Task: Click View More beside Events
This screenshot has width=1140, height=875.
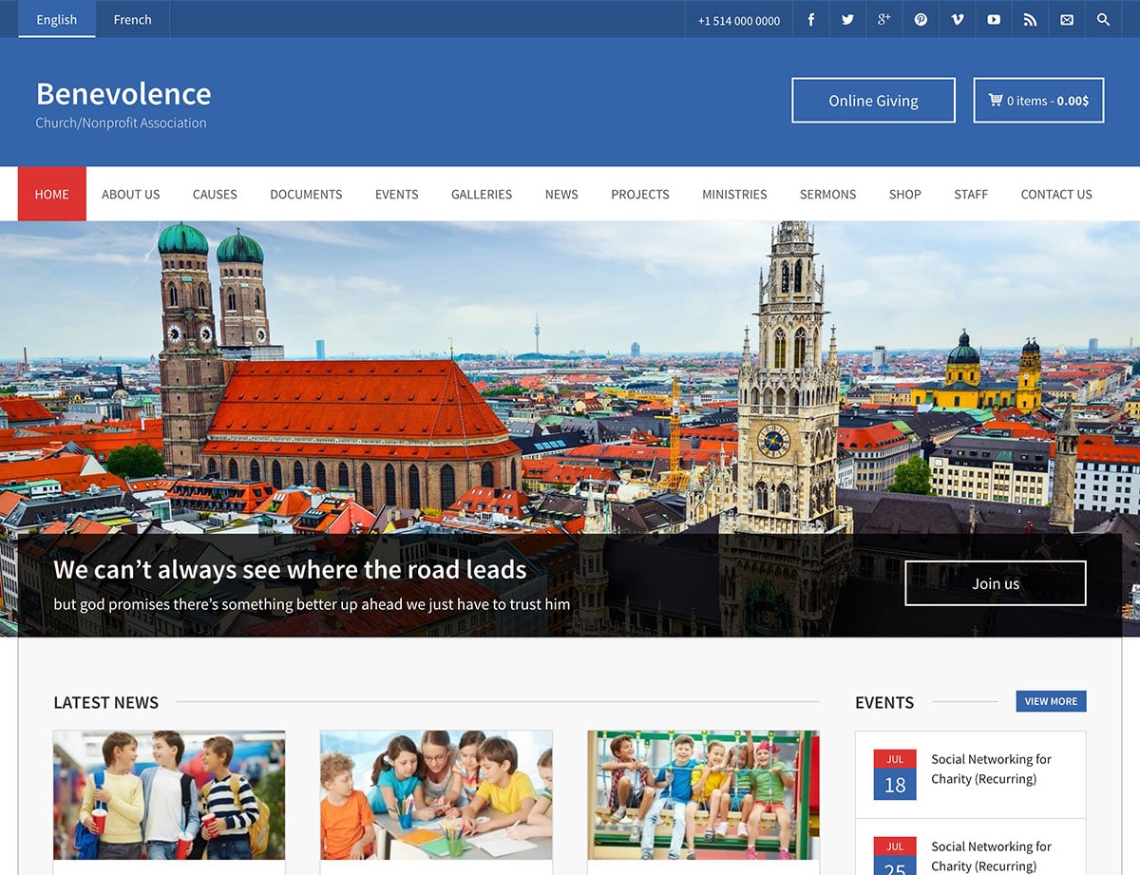Action: (1051, 701)
